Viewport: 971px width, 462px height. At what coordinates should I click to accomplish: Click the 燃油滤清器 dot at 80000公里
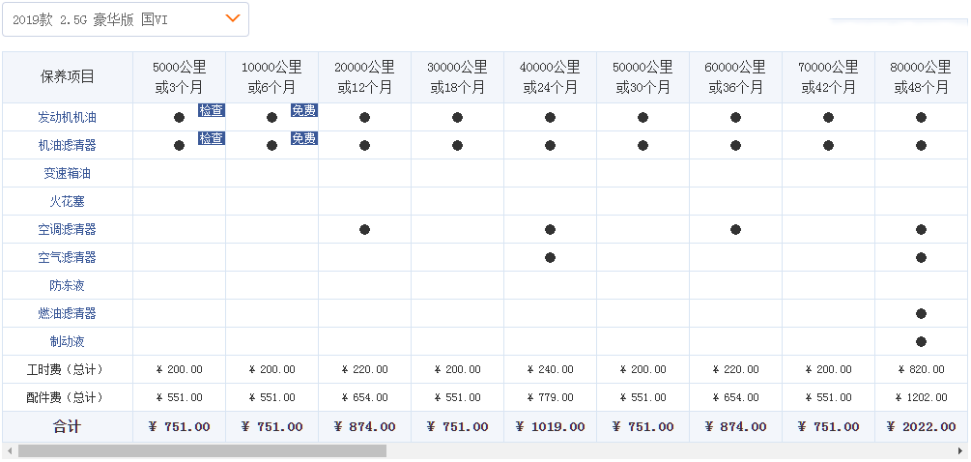921,313
